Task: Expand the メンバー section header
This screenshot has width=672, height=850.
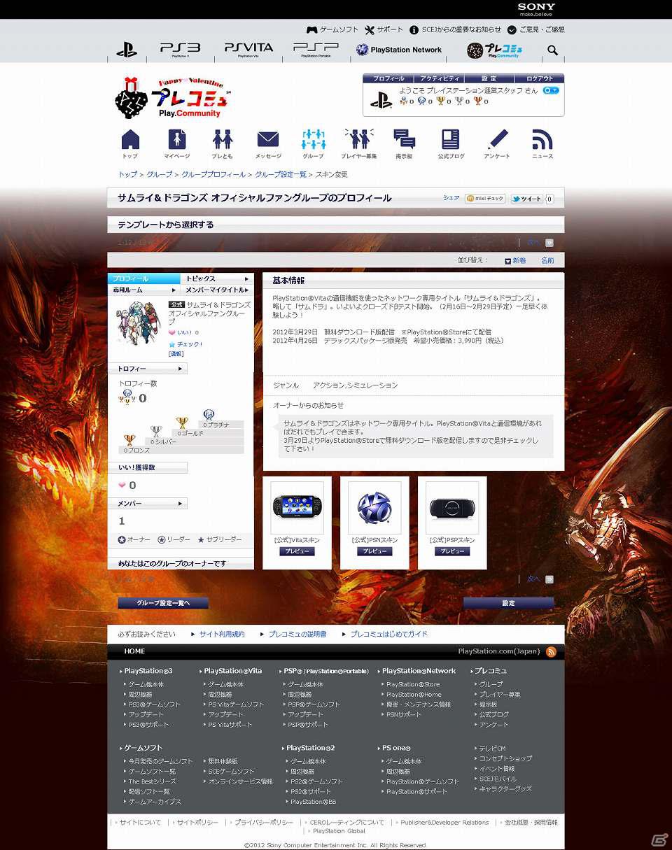Action: coord(148,504)
